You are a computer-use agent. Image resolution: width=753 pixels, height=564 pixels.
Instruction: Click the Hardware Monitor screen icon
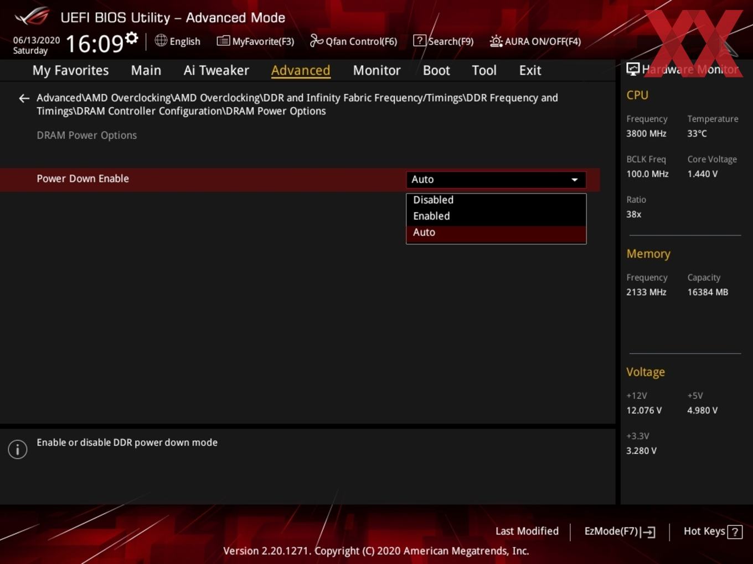pyautogui.click(x=633, y=69)
